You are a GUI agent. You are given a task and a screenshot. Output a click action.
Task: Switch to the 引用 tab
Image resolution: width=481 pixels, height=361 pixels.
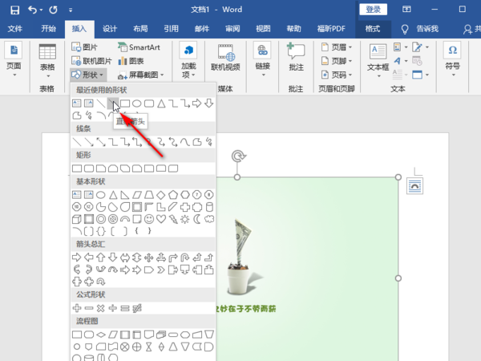tap(172, 29)
